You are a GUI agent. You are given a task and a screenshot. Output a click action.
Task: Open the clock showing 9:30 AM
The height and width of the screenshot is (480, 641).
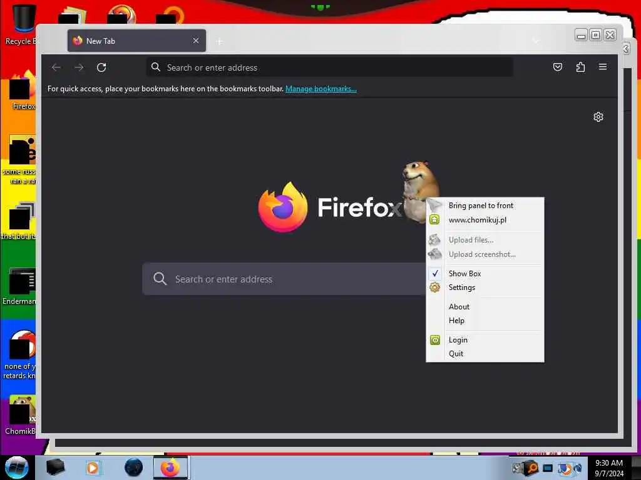pos(609,468)
